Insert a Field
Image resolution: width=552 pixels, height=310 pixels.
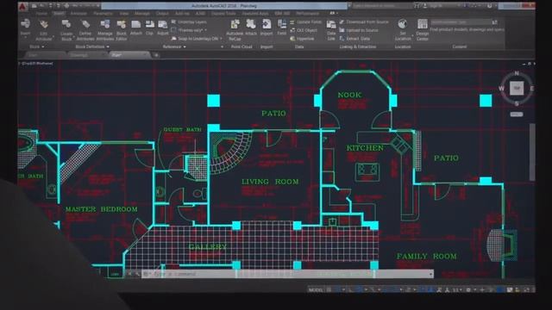point(282,28)
